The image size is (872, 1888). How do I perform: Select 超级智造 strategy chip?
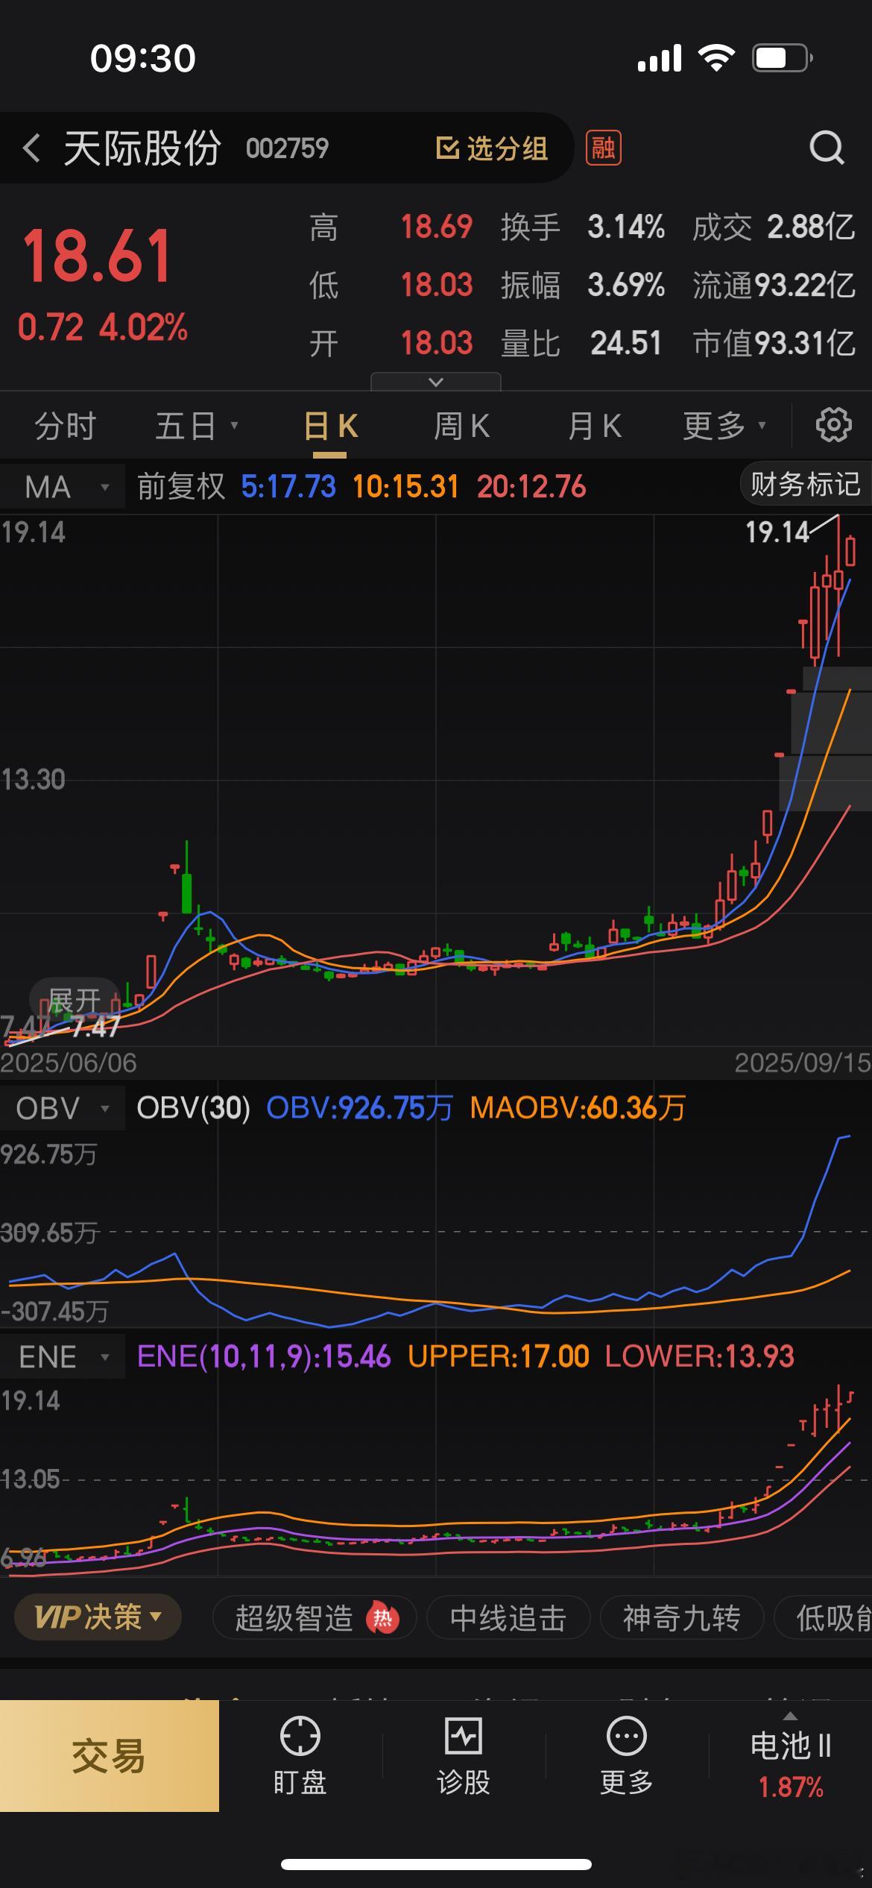[314, 1618]
